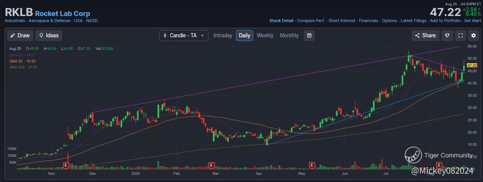The width and height of the screenshot is (483, 182).
Task: Click the late February earnings E marker
Action: tap(211, 165)
